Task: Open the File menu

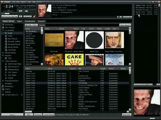Action: (x=14, y=2)
